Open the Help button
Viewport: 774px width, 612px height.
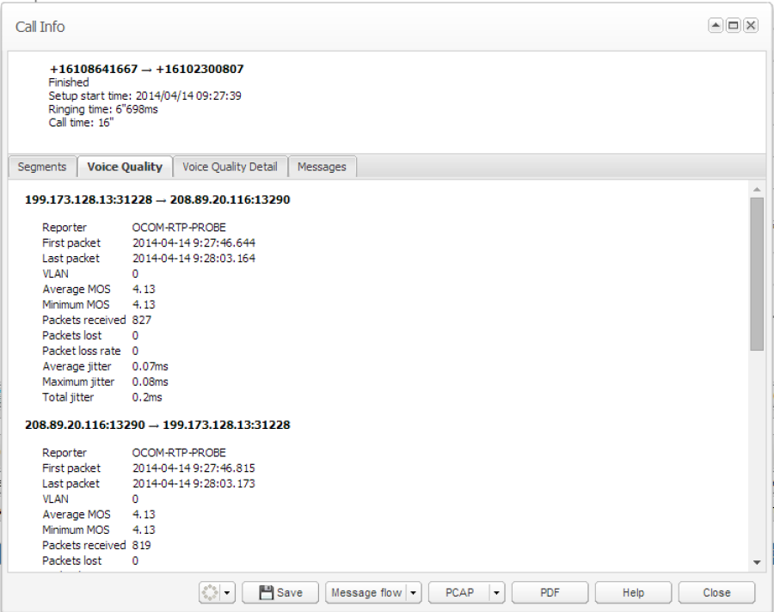[633, 592]
